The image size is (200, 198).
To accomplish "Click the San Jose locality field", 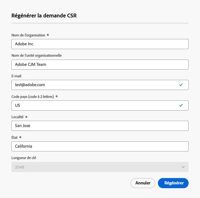I will pyautogui.click(x=100, y=126).
